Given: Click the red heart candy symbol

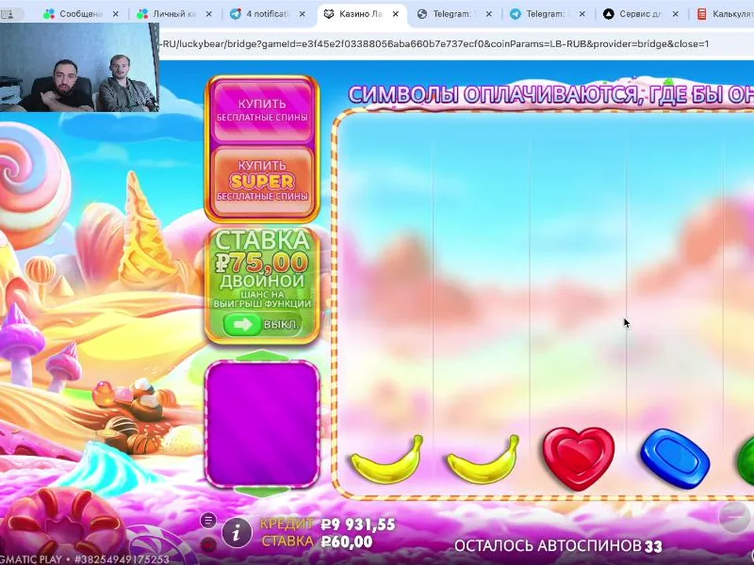Looking at the screenshot, I should tap(579, 458).
